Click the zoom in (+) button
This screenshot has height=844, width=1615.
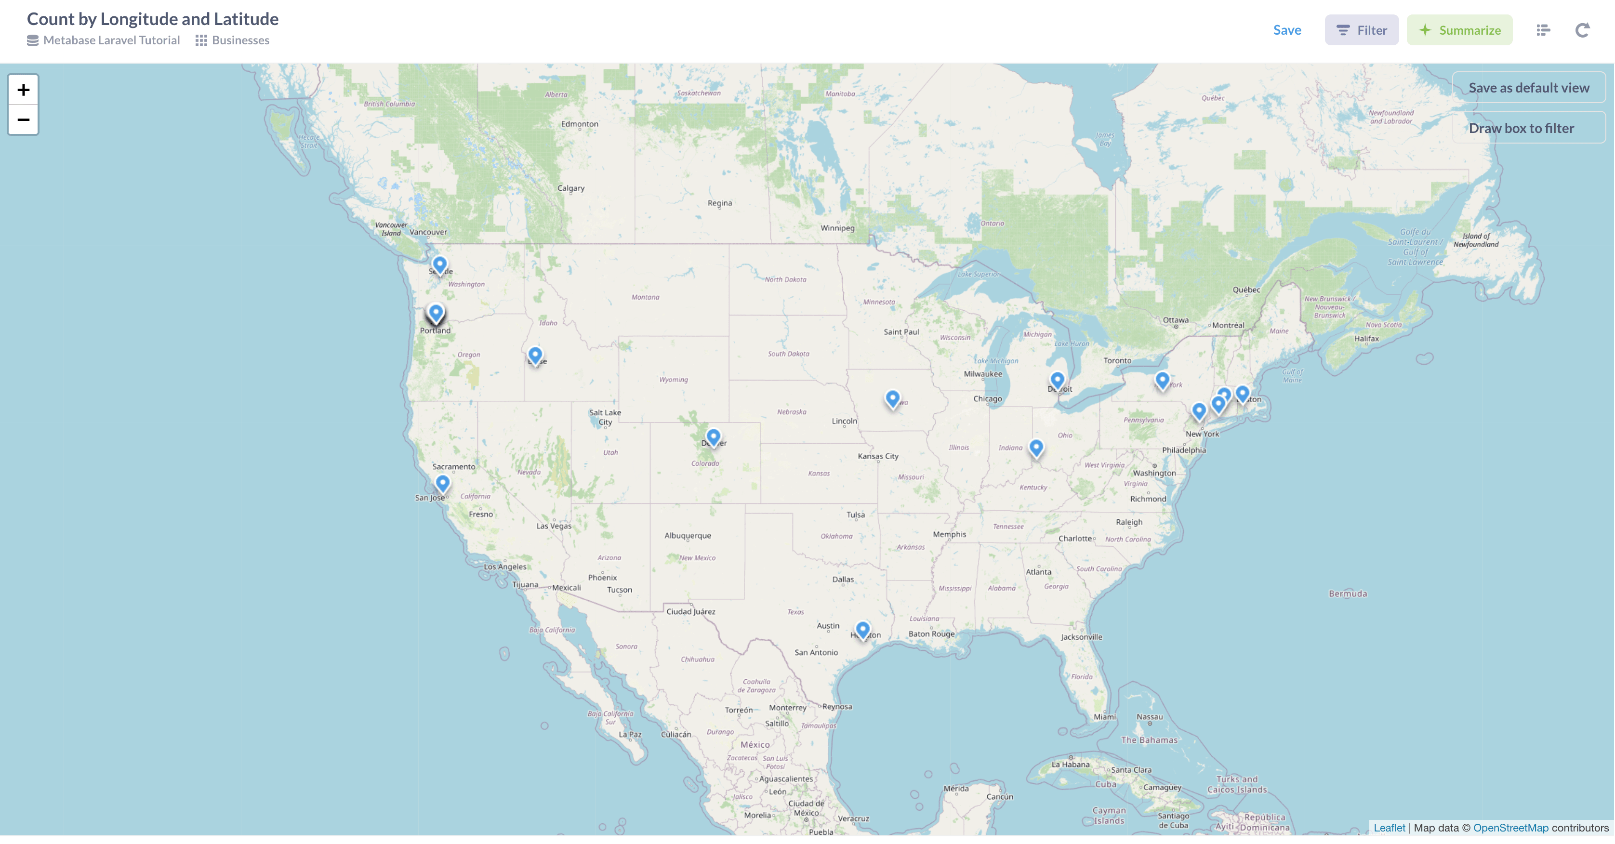click(x=24, y=89)
